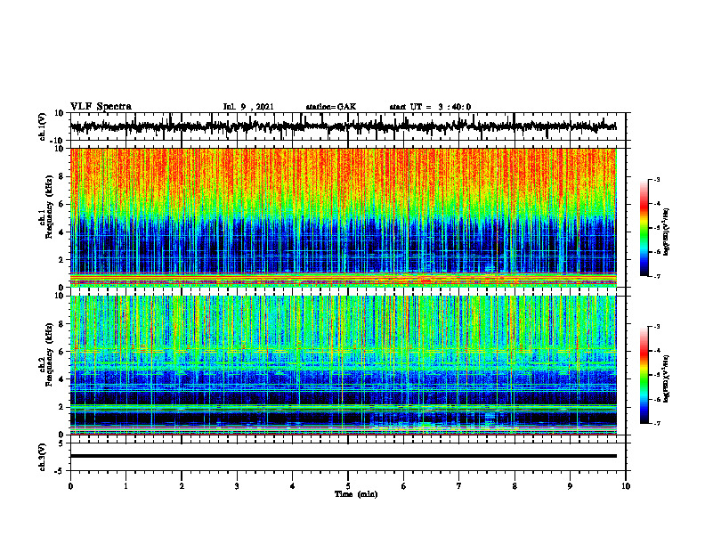Click the time axis tick label "3"
The width and height of the screenshot is (705, 545).
[237, 486]
